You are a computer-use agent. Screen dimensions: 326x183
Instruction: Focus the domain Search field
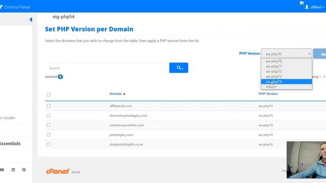tap(107, 68)
